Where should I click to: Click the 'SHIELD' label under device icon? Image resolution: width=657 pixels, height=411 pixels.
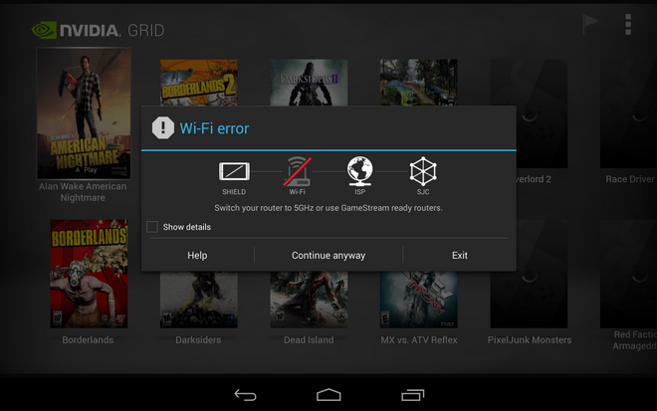(x=234, y=192)
